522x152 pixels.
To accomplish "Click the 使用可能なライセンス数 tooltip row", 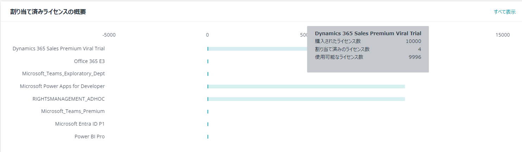I will (x=368, y=57).
